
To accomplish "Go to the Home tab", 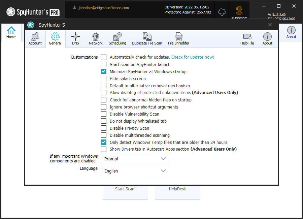I will [11, 33].
